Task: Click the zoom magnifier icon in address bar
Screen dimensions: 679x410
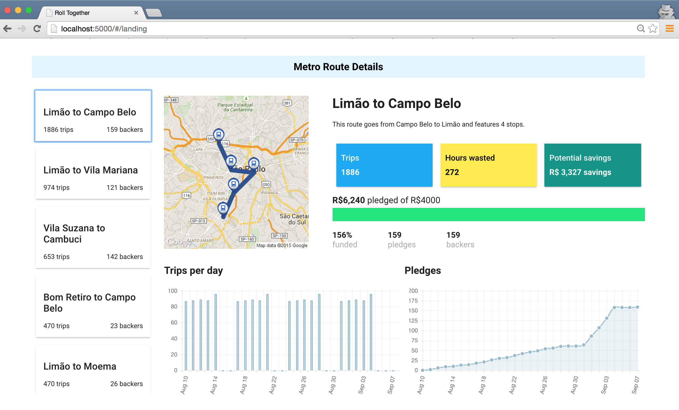Action: [x=641, y=29]
